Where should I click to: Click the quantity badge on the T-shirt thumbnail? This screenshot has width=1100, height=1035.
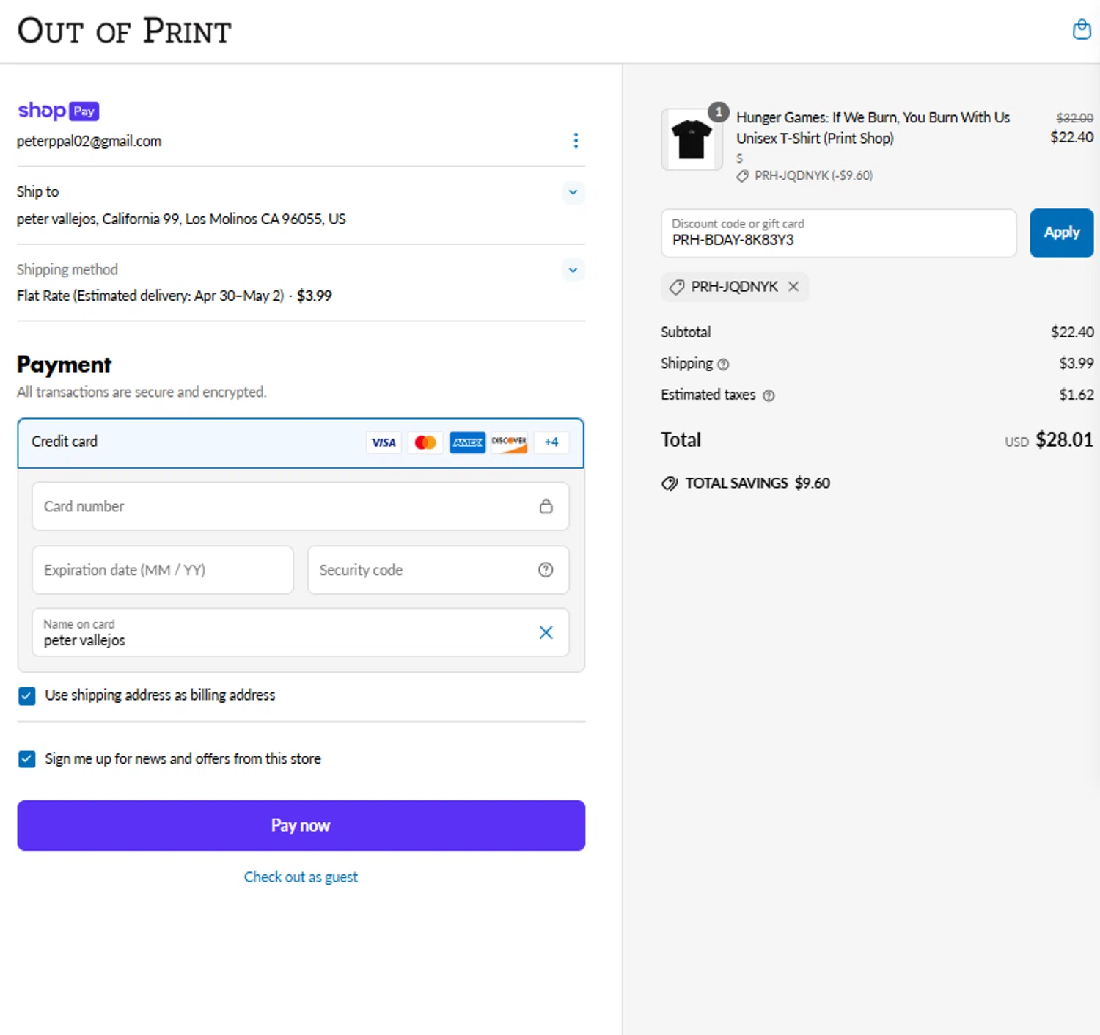(x=719, y=112)
